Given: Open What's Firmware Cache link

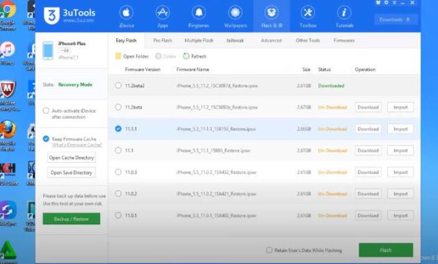Looking at the screenshot, I should tap(76, 145).
